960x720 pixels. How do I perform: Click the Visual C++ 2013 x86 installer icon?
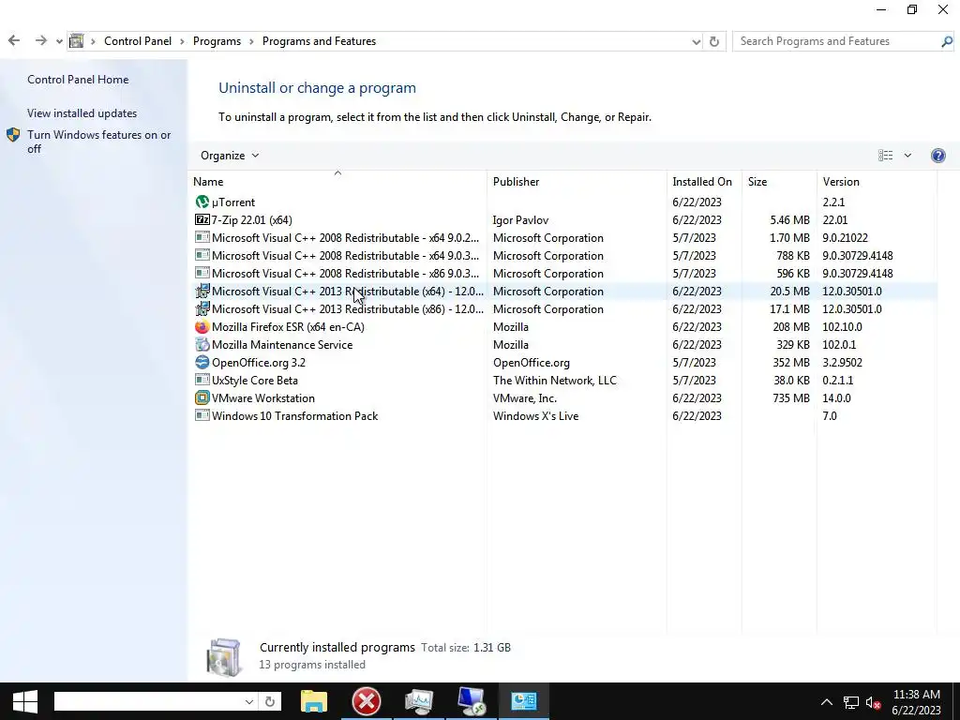click(202, 308)
